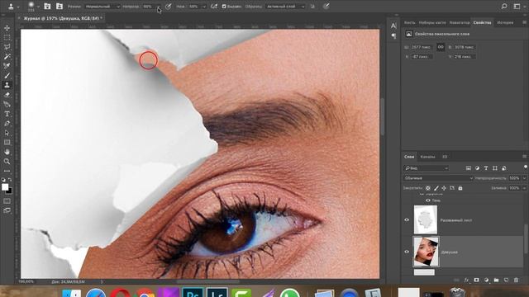Select the Hand tool
Image resolution: width=529 pixels, height=297 pixels.
tap(7, 152)
